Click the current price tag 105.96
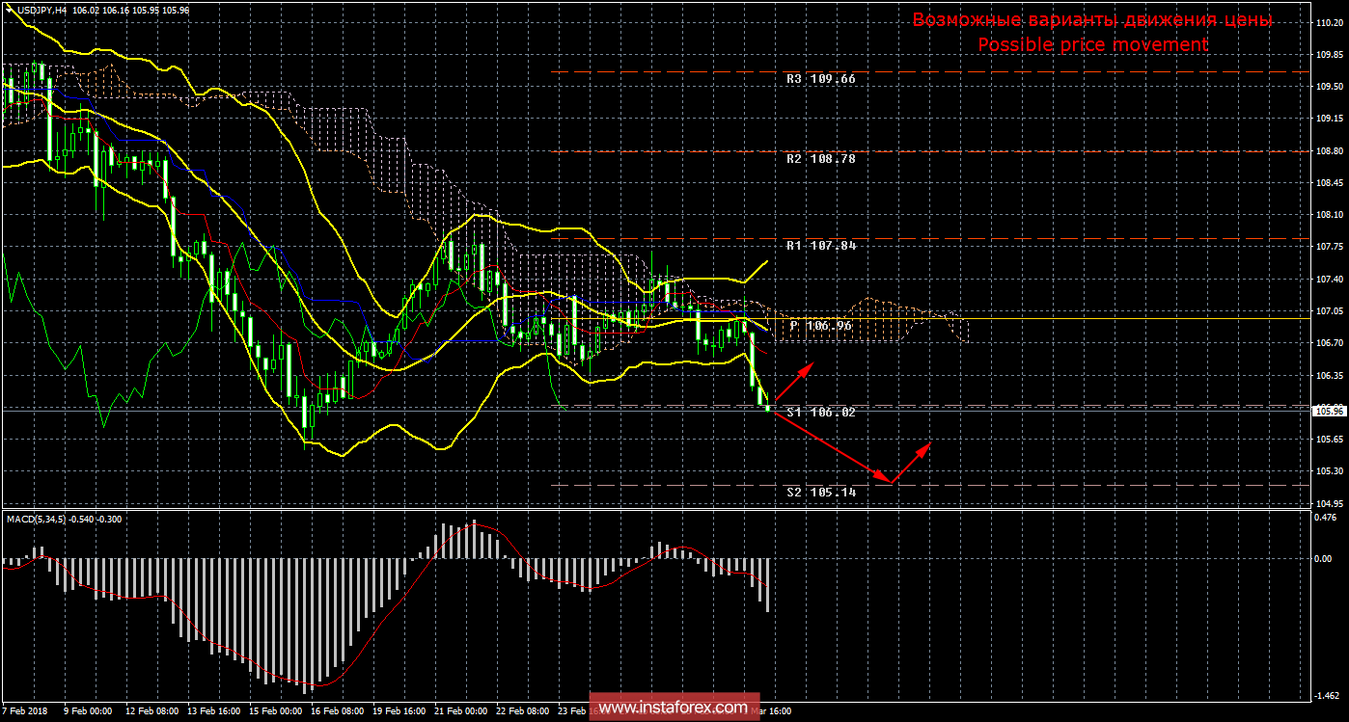Screen dimensions: 1349x722 point(1329,411)
